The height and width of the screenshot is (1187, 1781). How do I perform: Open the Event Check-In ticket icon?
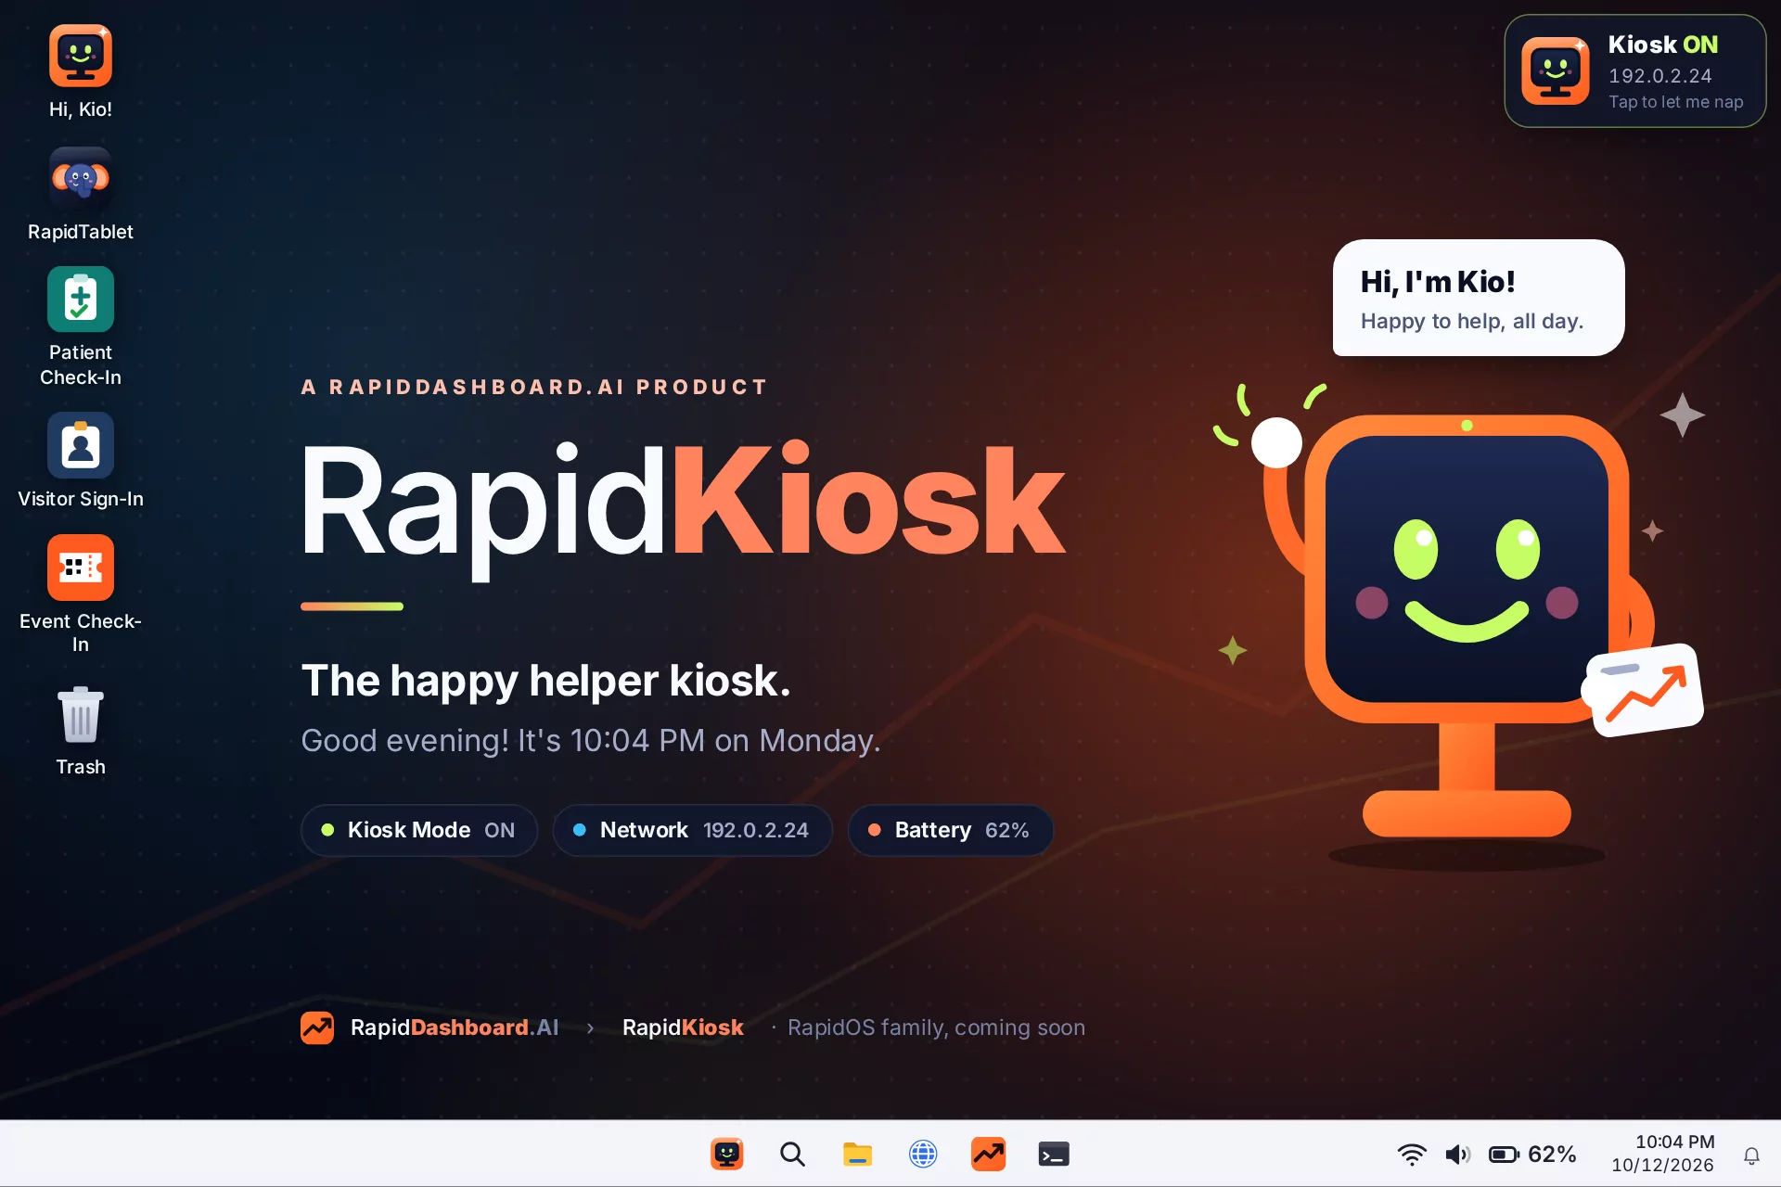81,568
